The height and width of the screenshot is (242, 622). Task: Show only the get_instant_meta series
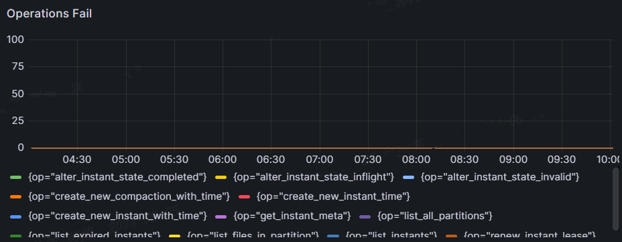[x=292, y=217]
